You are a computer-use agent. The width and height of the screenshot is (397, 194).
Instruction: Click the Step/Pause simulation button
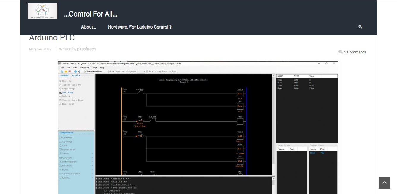(x=161, y=72)
